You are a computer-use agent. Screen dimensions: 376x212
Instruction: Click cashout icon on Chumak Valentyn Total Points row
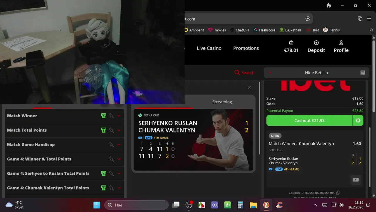[103, 188]
